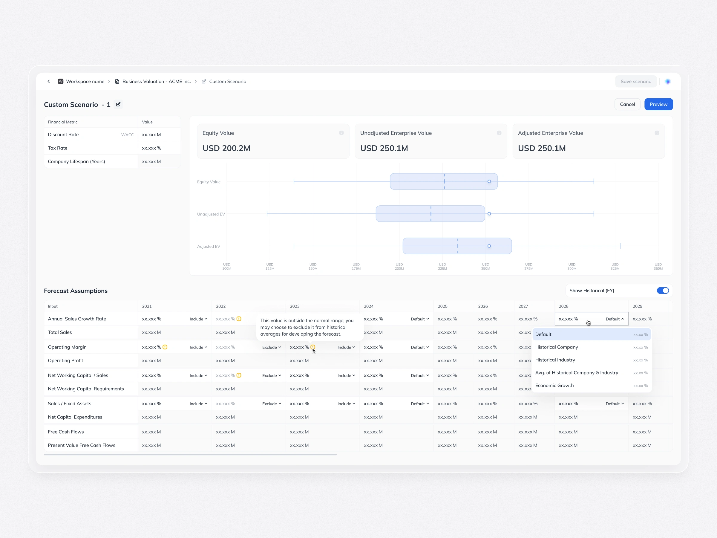Click the 2022 Net Working Capital warning icon
717x538 pixels.
point(239,375)
